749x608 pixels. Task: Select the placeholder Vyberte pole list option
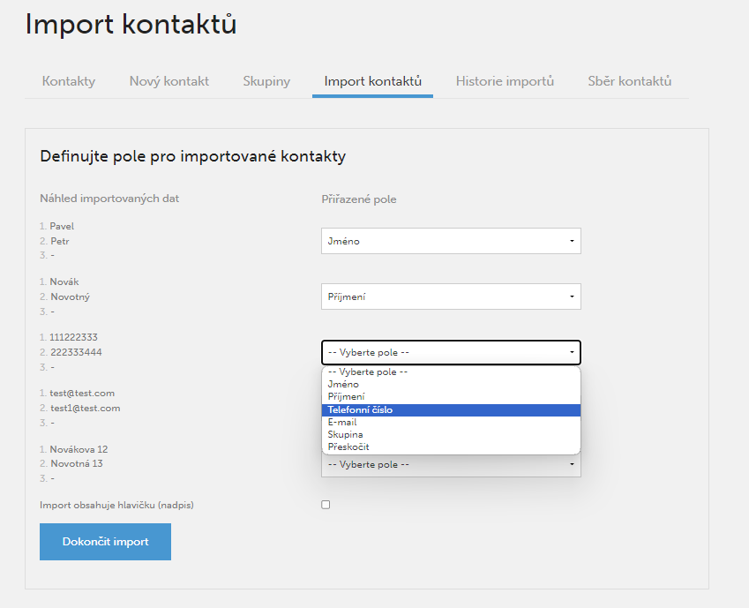(451, 372)
